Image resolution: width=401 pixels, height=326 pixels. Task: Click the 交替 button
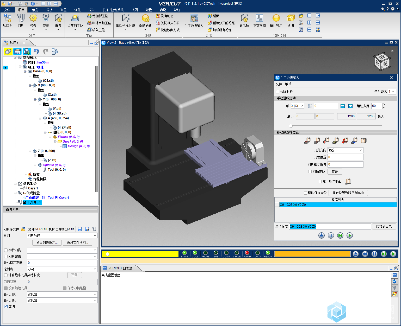tap(335, 171)
